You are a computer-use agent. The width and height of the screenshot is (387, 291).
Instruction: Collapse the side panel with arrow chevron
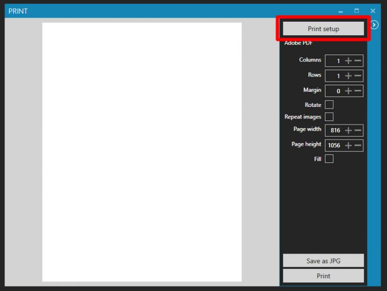point(374,25)
